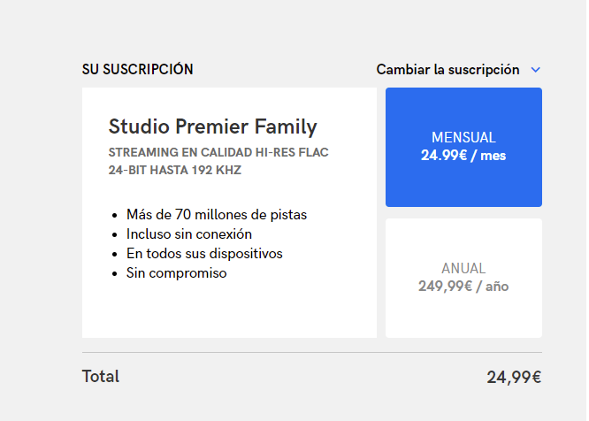Image resolution: width=589 pixels, height=421 pixels.
Task: Click the Más de 70 millones de pistas item
Action: coord(217,214)
